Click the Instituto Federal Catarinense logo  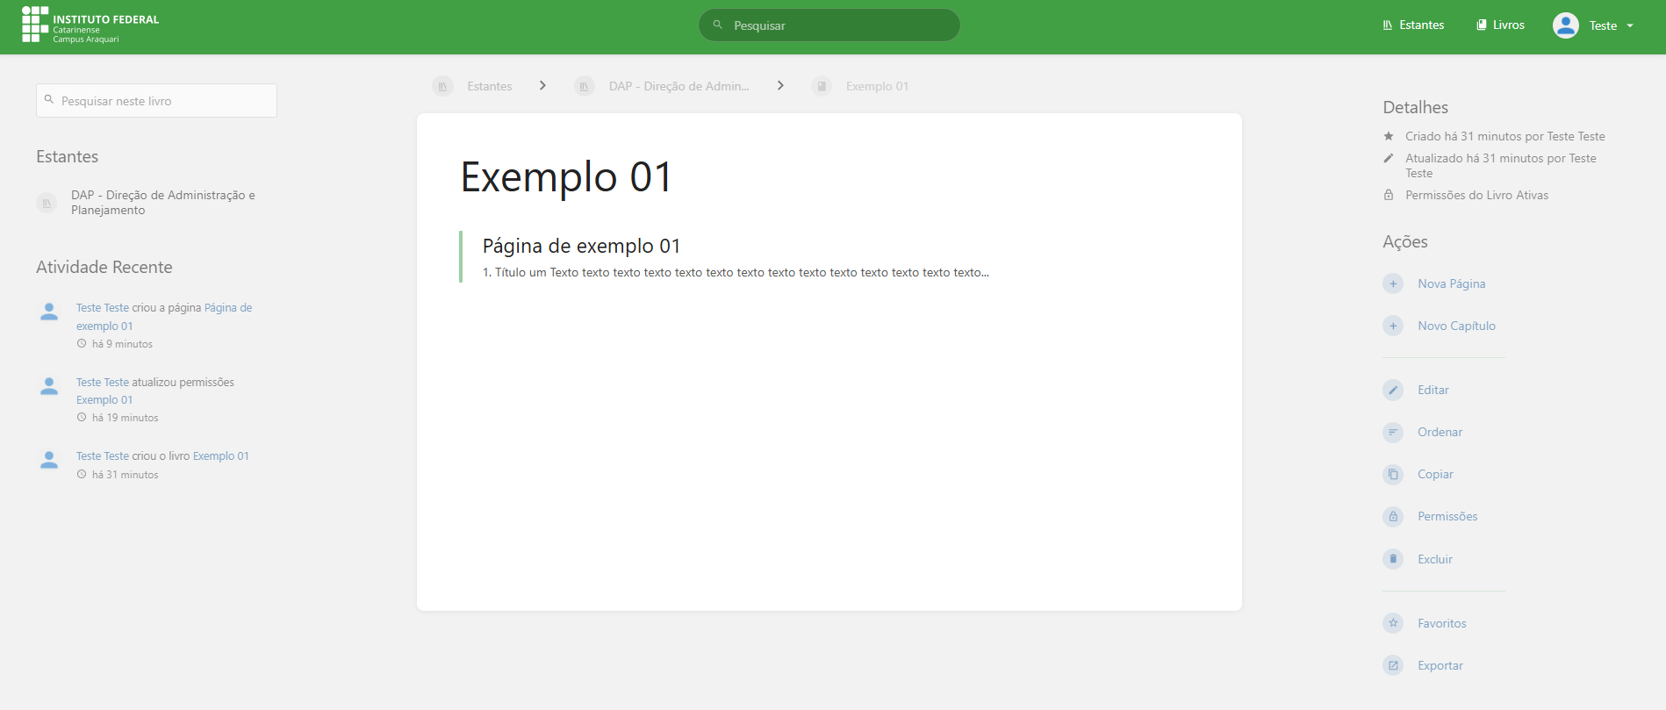tap(90, 25)
